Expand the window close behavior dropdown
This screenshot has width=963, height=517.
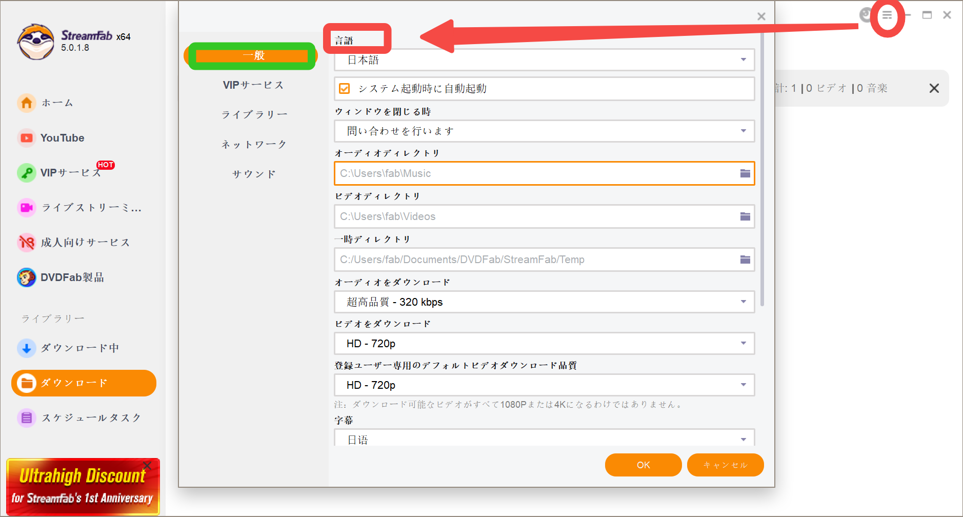545,131
